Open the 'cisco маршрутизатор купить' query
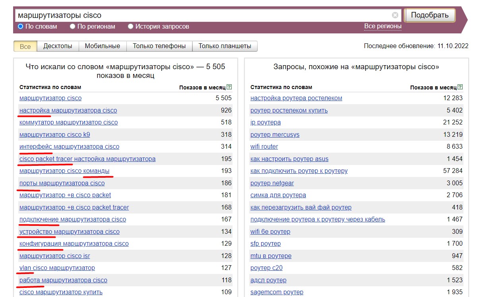The width and height of the screenshot is (477, 297). (x=61, y=292)
